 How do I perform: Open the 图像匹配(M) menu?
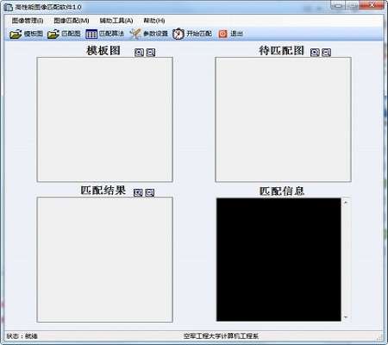(x=72, y=21)
